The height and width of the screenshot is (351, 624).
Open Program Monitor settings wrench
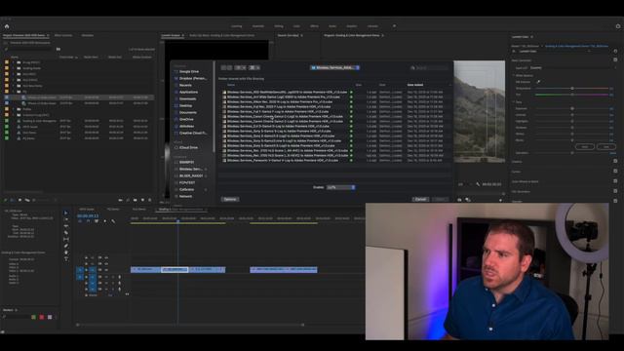pyautogui.click(x=478, y=184)
